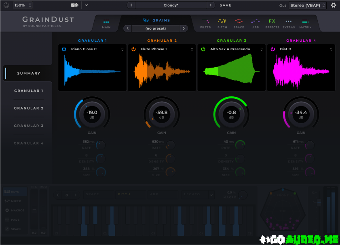Select the Main tab
340x245 pixels.
point(106,23)
